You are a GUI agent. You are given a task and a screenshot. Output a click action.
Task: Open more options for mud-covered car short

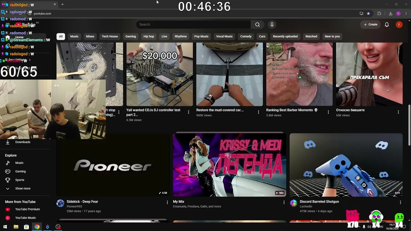coord(258,112)
